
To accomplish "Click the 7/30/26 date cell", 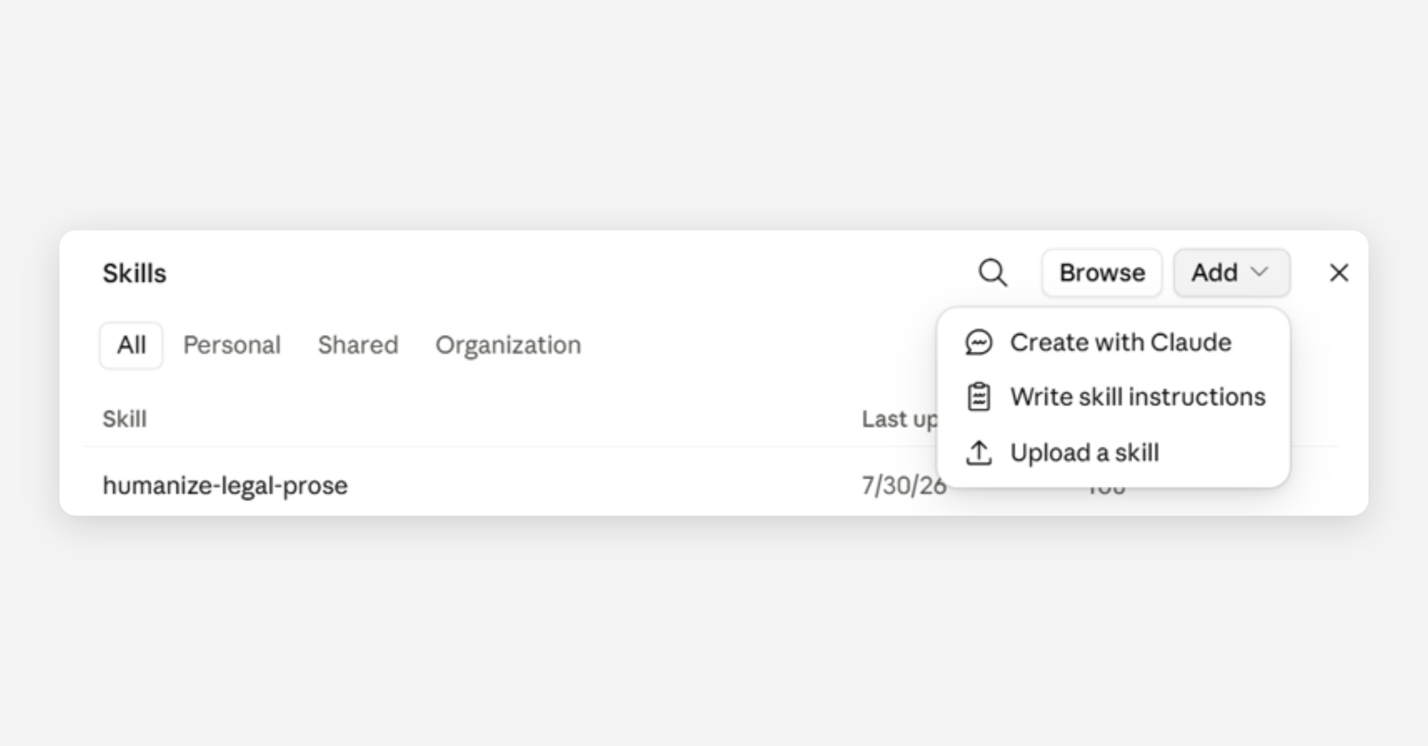I will (x=903, y=485).
